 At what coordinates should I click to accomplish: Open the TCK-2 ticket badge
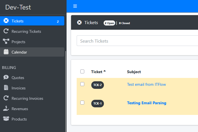[x=97, y=85]
